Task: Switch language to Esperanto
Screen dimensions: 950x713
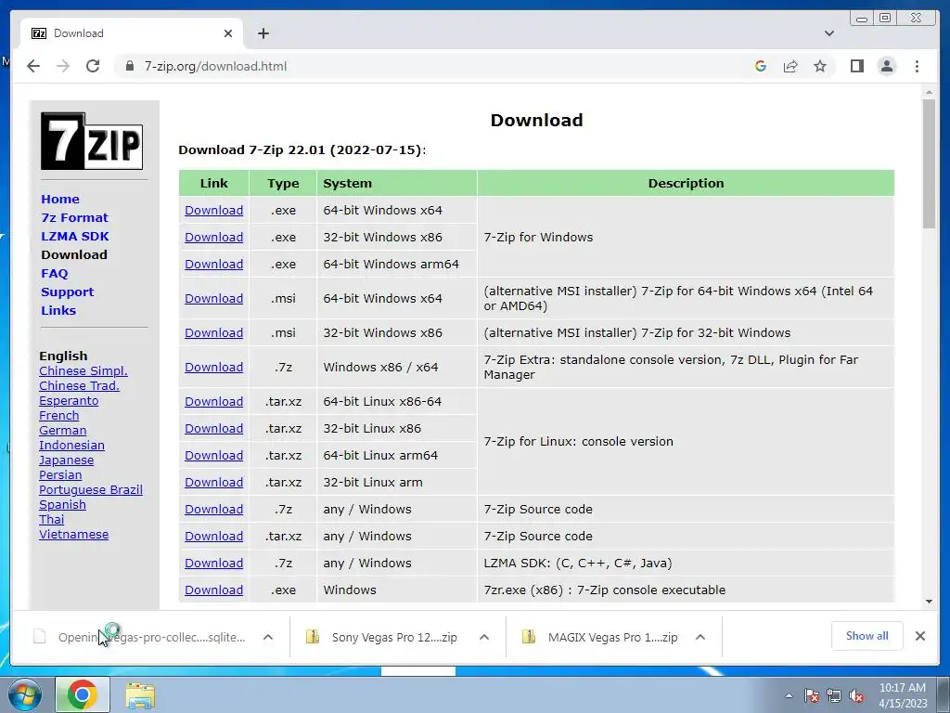Action: [69, 401]
